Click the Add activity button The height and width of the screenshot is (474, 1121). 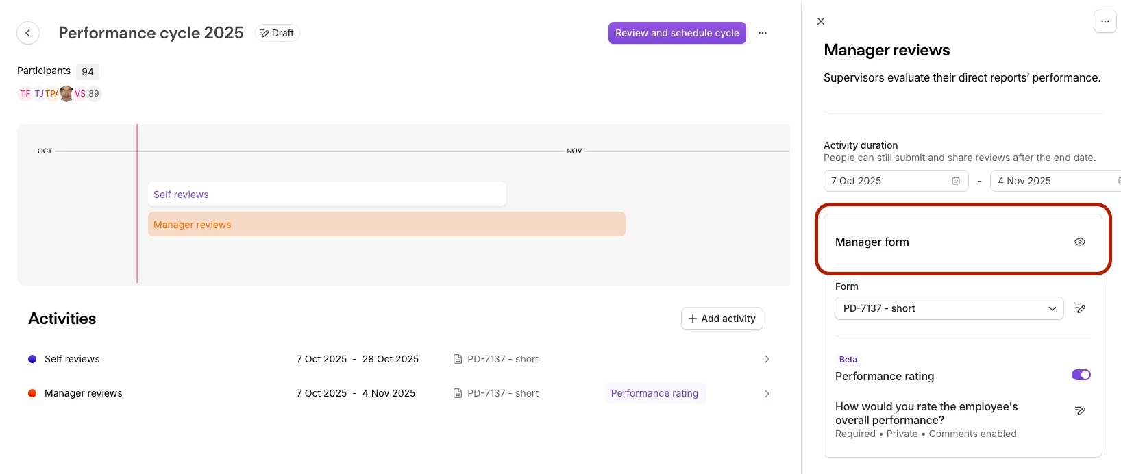click(x=722, y=319)
